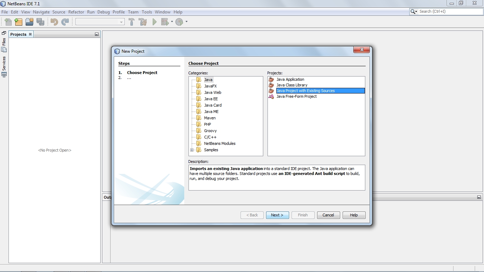Cancel the New Project dialog
Viewport: 484px width, 272px height.
[x=328, y=215]
